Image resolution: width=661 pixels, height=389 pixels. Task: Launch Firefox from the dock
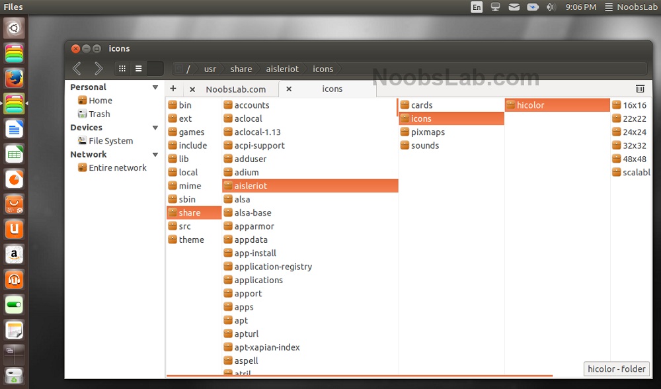pyautogui.click(x=14, y=79)
